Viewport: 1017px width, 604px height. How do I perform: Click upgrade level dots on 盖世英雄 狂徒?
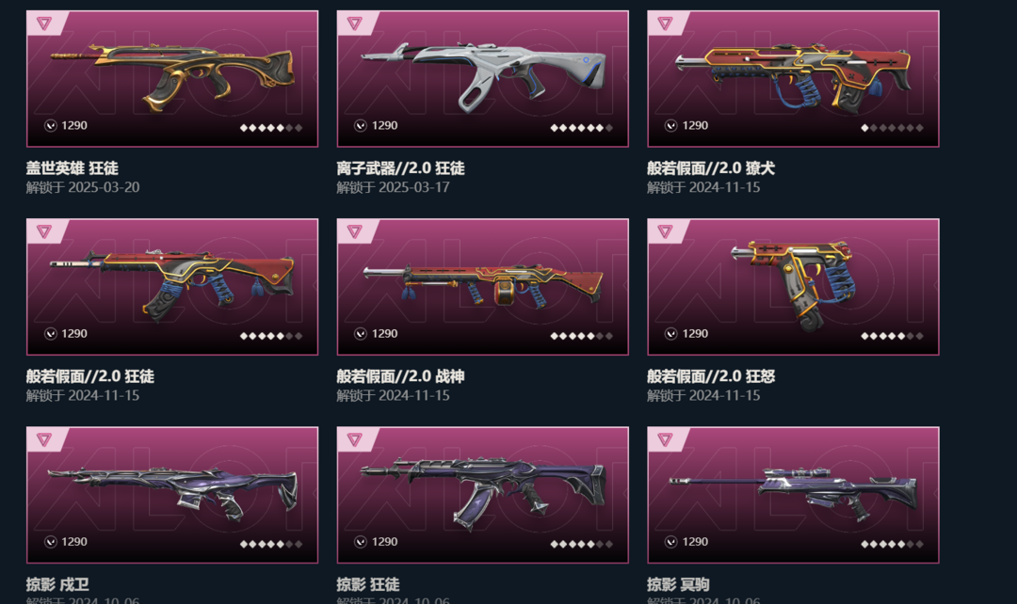pyautogui.click(x=271, y=128)
